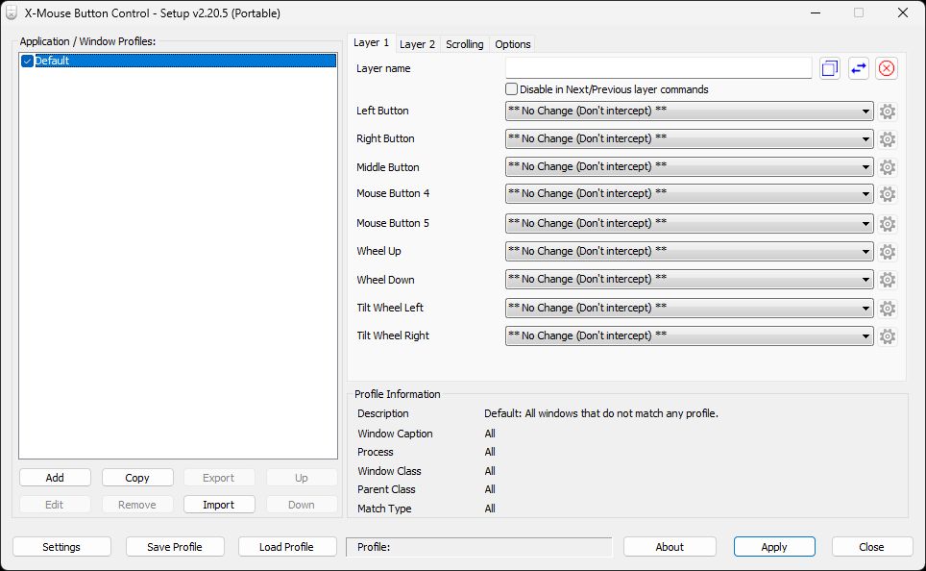Click the copy layer icon
926x571 pixels.
pyautogui.click(x=830, y=68)
